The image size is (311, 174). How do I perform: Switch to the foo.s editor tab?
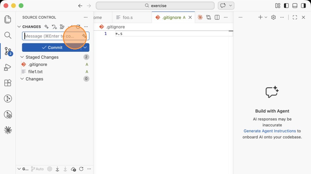127,17
